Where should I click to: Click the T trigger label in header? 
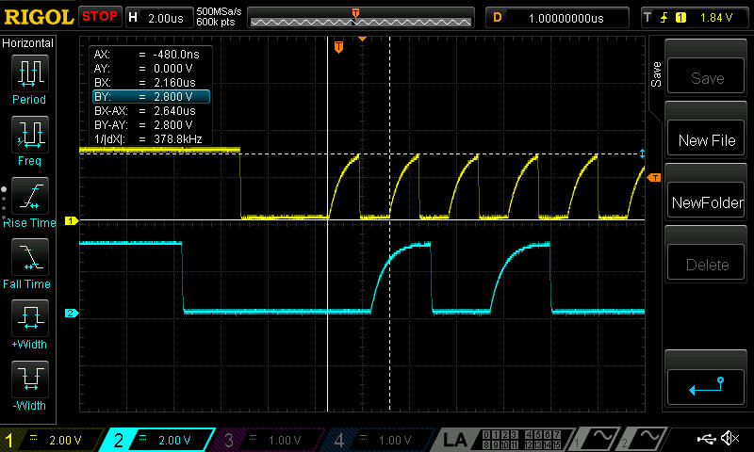(647, 18)
